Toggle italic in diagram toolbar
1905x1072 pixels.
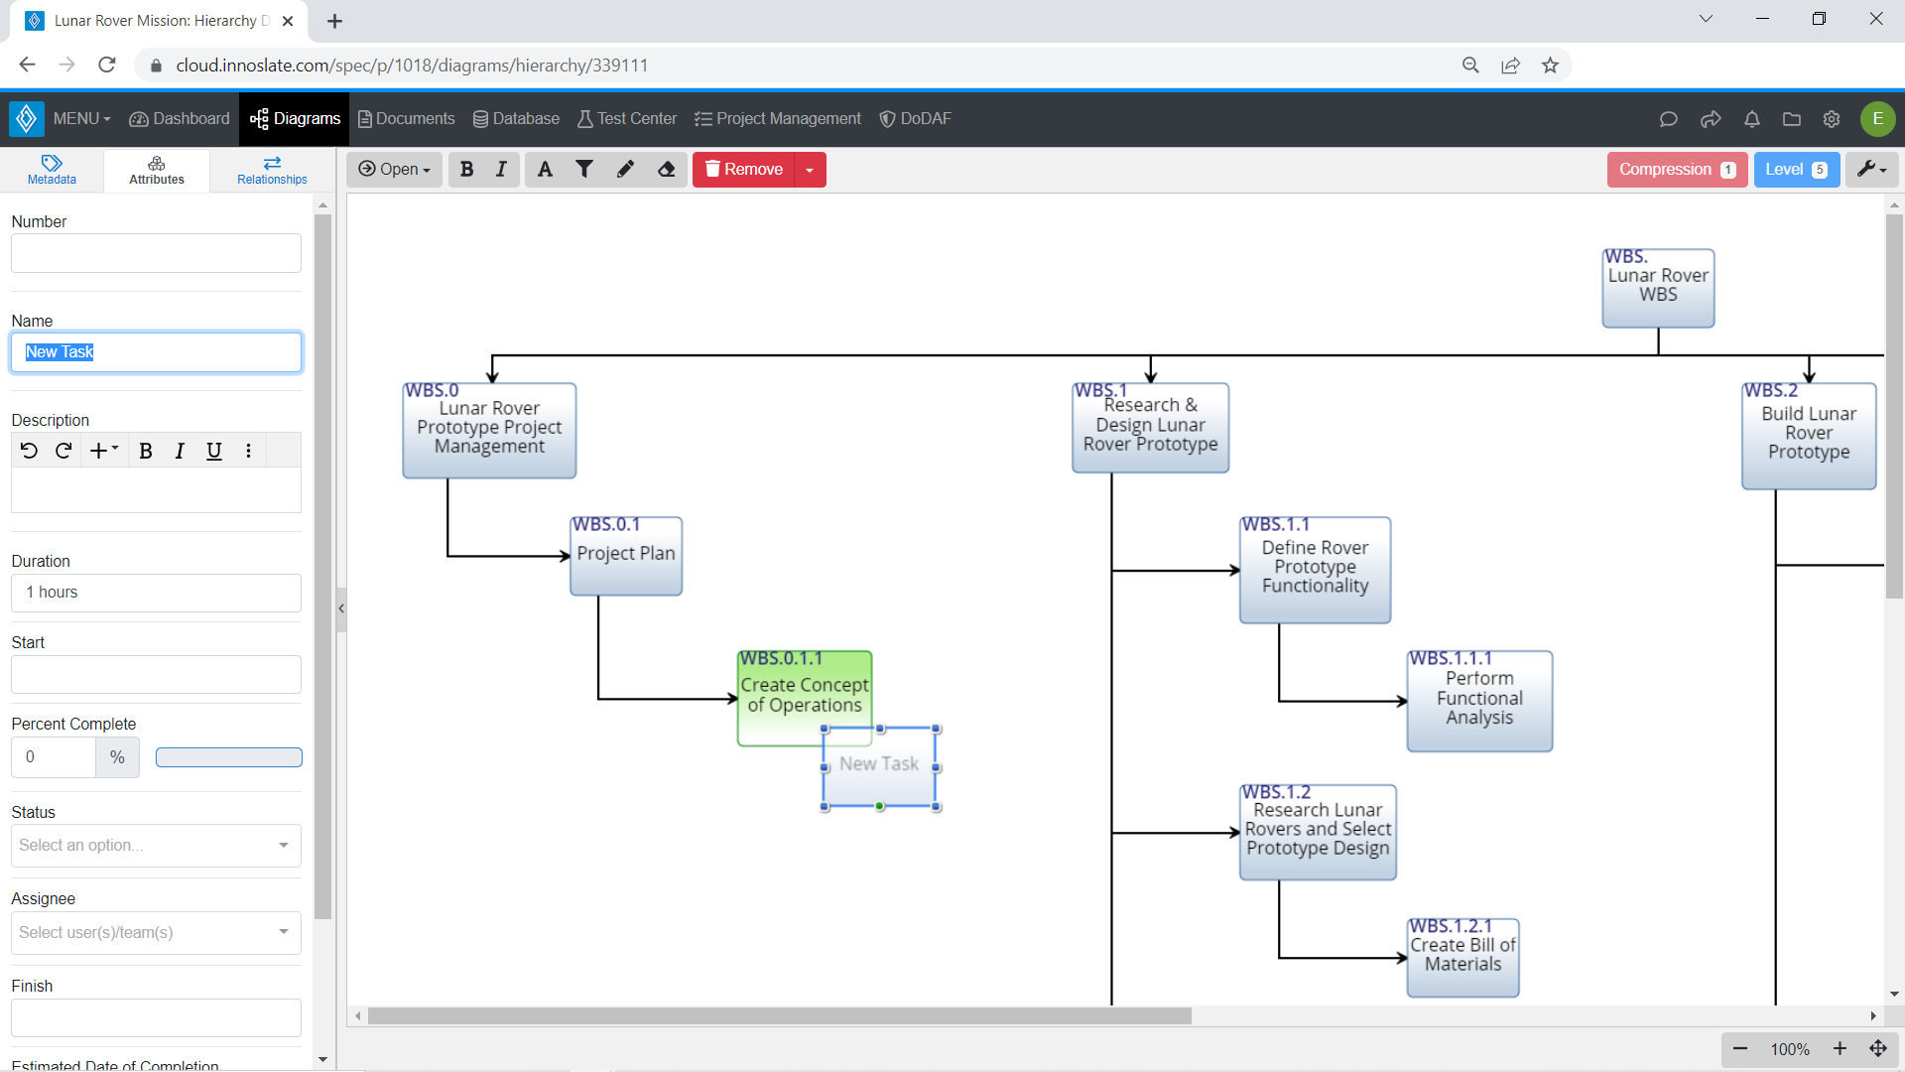[x=501, y=170]
